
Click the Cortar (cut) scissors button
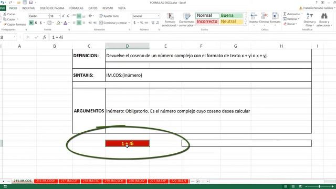pyautogui.click(x=9, y=14)
